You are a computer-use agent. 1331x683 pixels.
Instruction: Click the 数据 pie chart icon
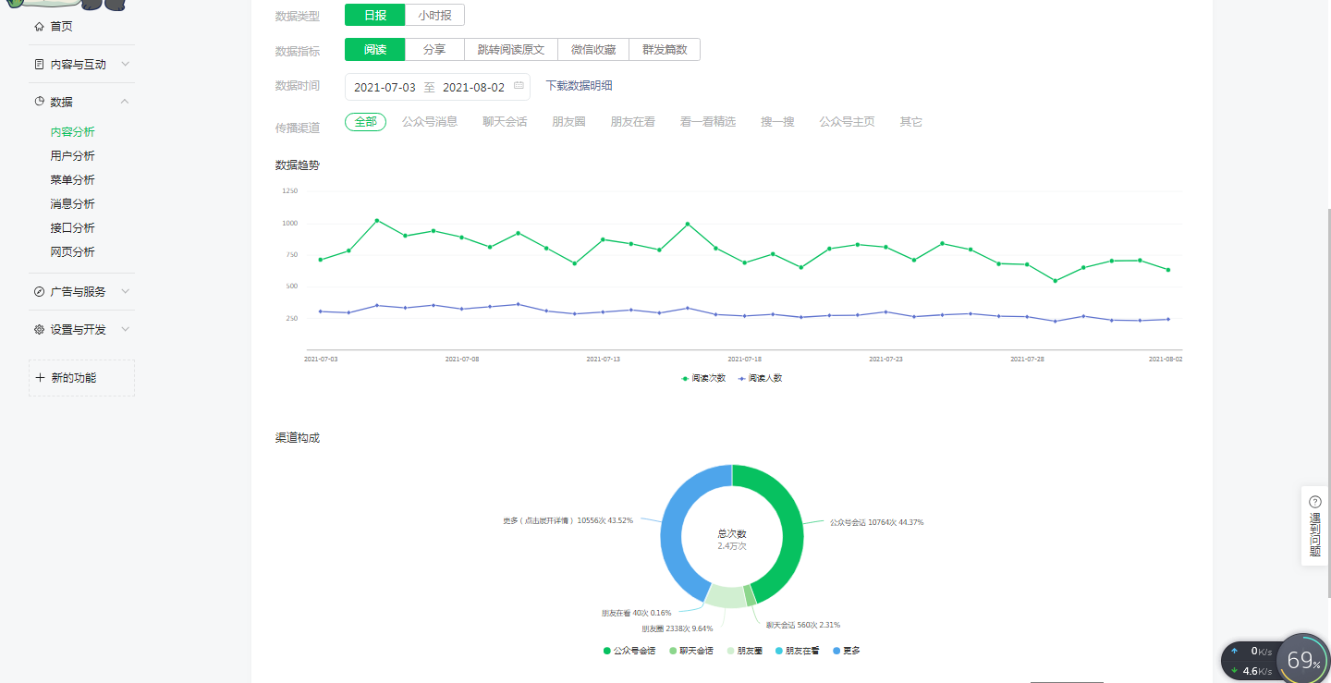click(x=39, y=102)
